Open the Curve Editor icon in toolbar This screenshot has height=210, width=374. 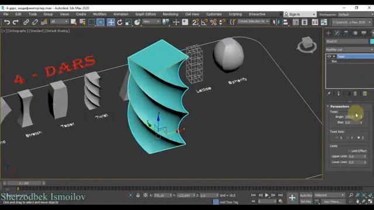[324, 22]
